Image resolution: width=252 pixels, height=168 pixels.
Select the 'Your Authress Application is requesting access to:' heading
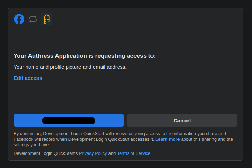click(85, 56)
